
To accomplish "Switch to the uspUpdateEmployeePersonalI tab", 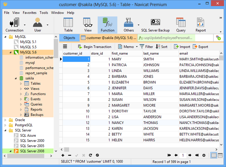I will [x=166, y=38].
